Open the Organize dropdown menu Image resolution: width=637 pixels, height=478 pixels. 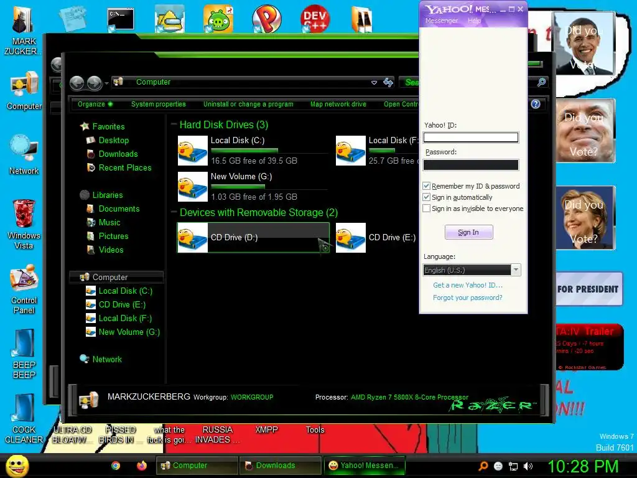[95, 104]
